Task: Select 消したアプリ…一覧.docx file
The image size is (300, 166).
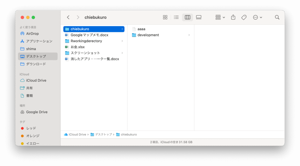Action: 94,59
